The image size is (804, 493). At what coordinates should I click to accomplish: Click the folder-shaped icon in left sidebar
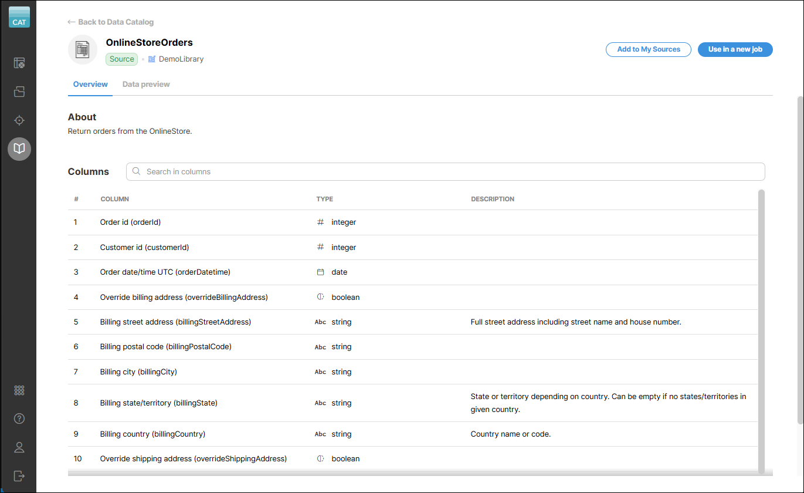tap(19, 92)
